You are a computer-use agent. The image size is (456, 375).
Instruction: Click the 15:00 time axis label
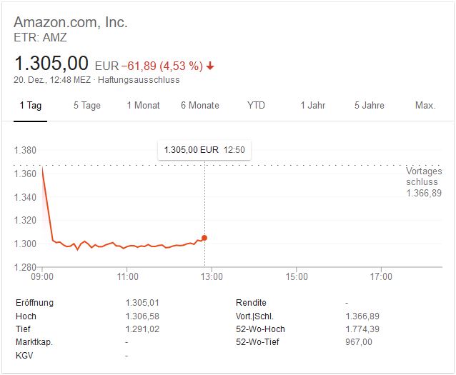[x=297, y=276]
